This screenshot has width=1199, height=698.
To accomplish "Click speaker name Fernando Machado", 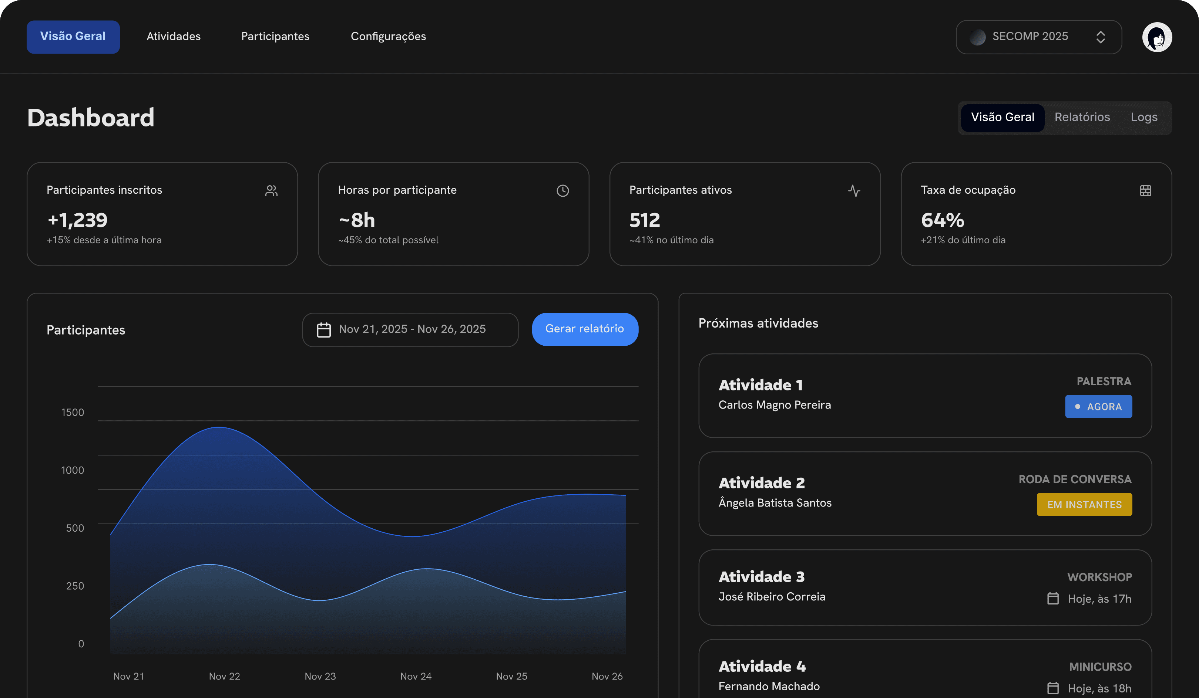I will (x=769, y=687).
